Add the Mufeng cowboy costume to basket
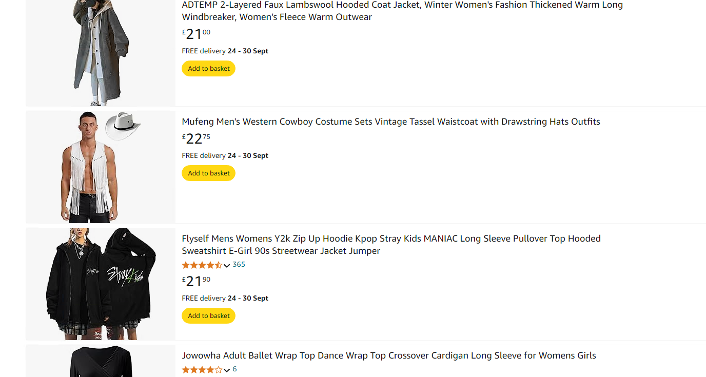Viewport: 706px width, 377px height. pos(208,173)
